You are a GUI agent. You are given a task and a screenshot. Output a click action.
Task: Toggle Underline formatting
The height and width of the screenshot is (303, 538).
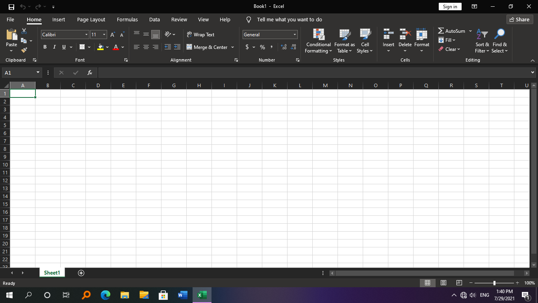(x=64, y=47)
